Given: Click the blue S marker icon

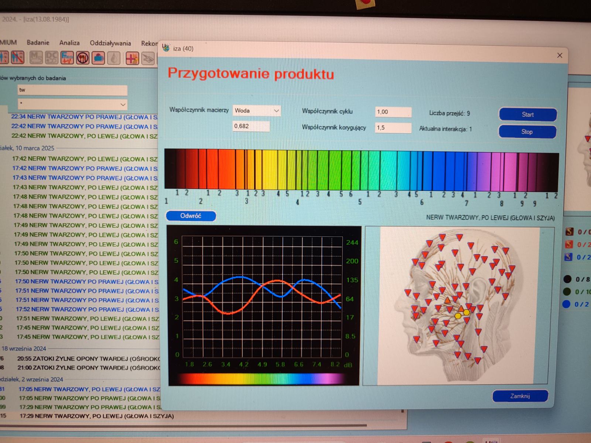Looking at the screenshot, I should pos(568,257).
